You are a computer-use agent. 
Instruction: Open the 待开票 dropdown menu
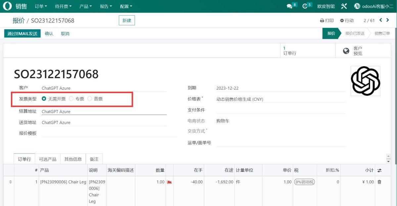click(x=64, y=6)
